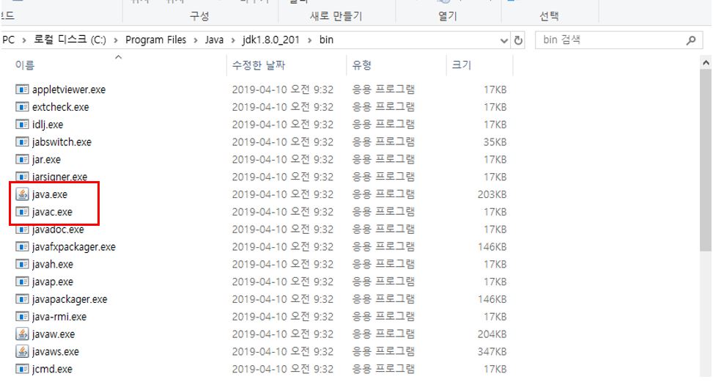Screen dimensions: 713x382
Task: Click the modified date of idlj.exe
Action: click(x=282, y=125)
